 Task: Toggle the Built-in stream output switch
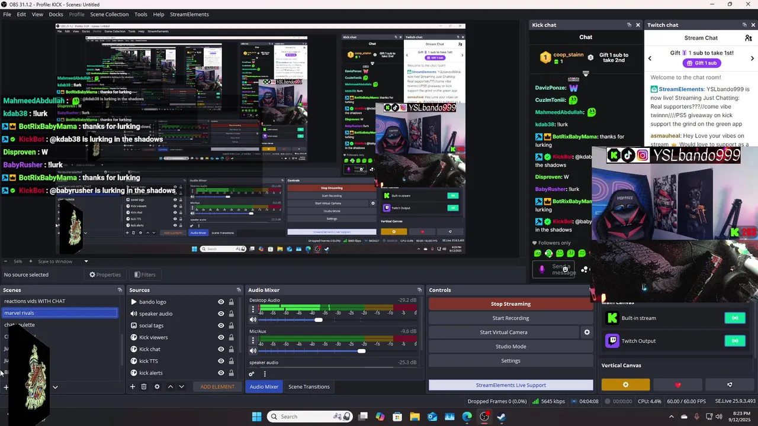pyautogui.click(x=735, y=318)
